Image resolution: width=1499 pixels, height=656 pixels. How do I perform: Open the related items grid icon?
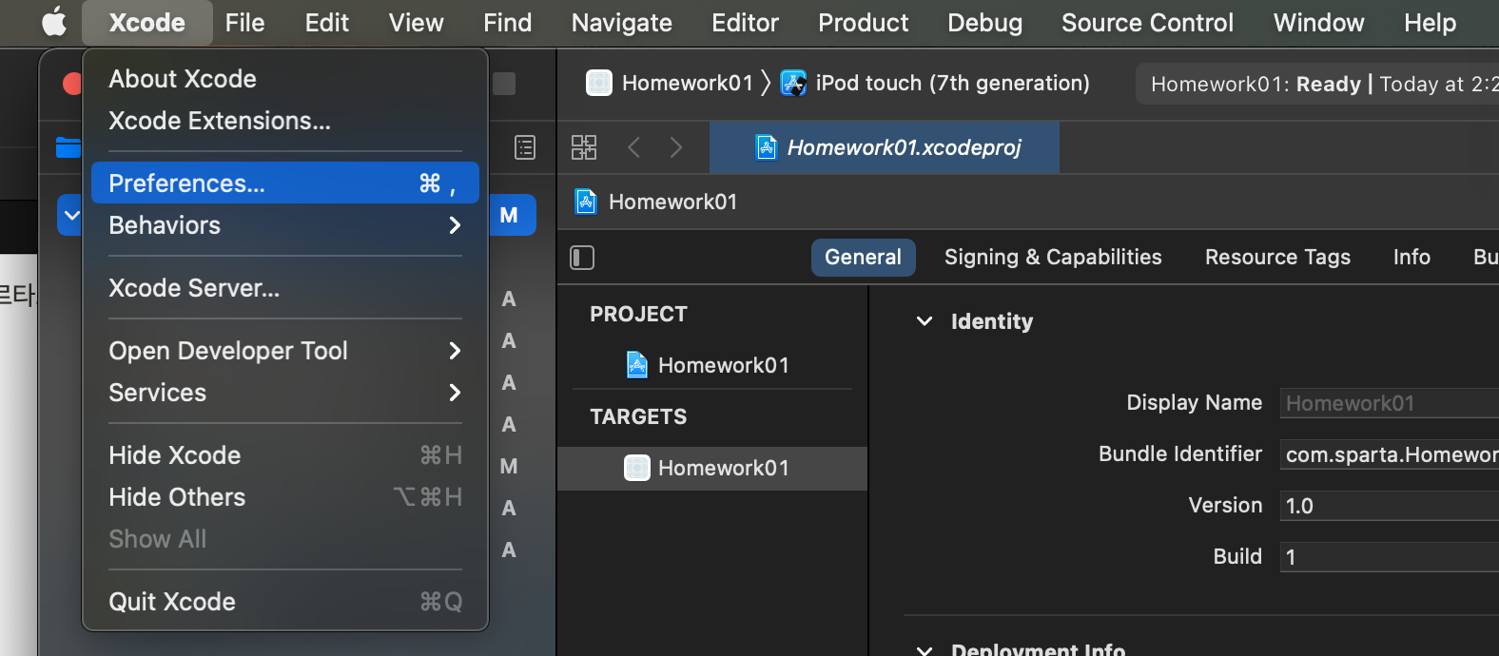(584, 147)
